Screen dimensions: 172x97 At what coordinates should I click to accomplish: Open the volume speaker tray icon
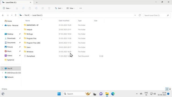[155, 94]
